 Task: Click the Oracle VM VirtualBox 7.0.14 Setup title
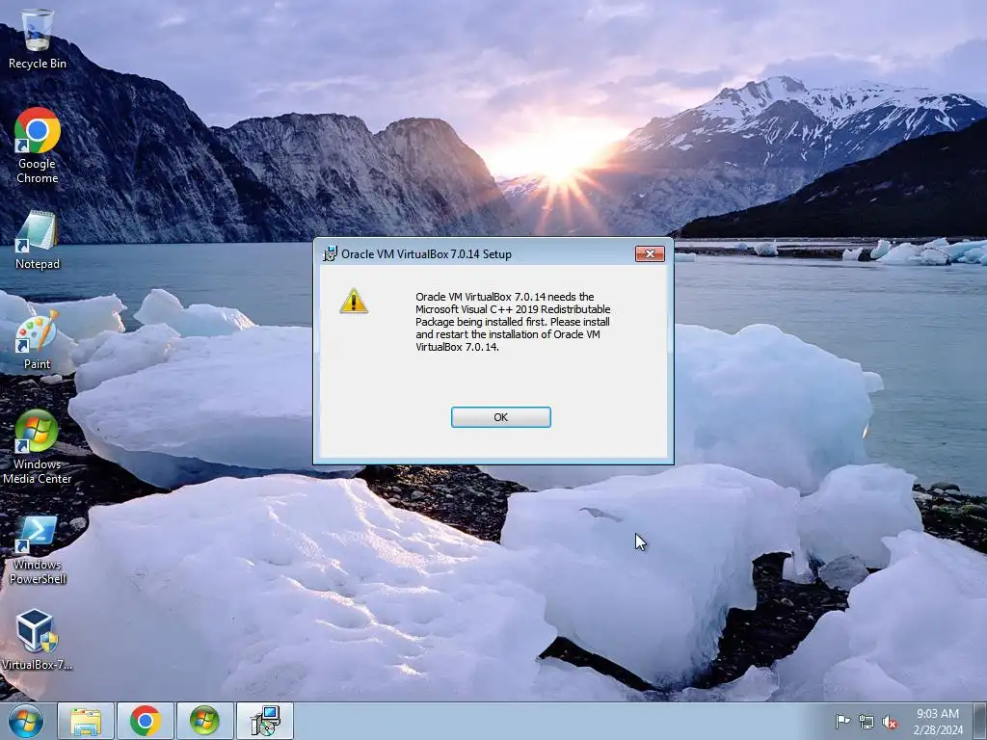pyautogui.click(x=426, y=254)
